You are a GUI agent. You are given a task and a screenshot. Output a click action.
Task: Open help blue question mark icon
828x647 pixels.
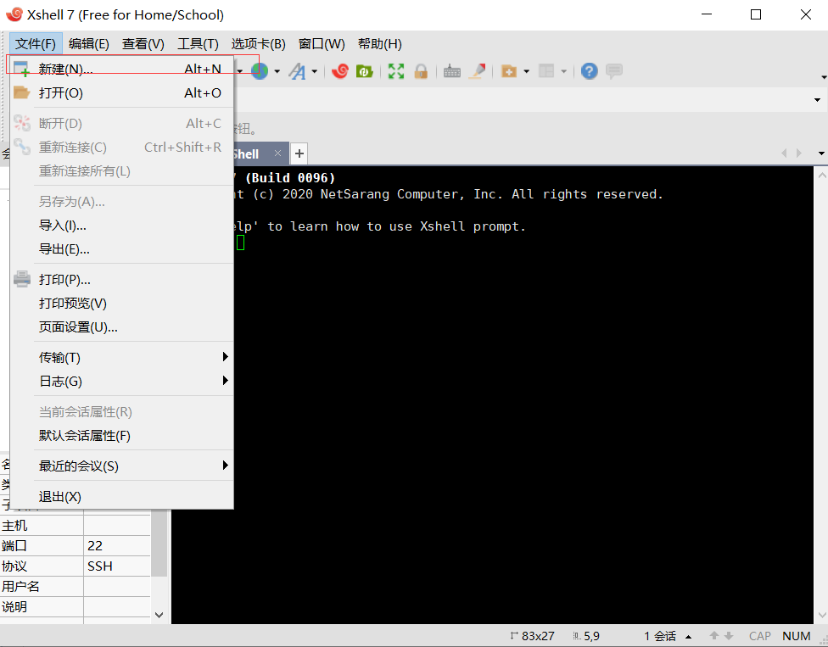[590, 70]
